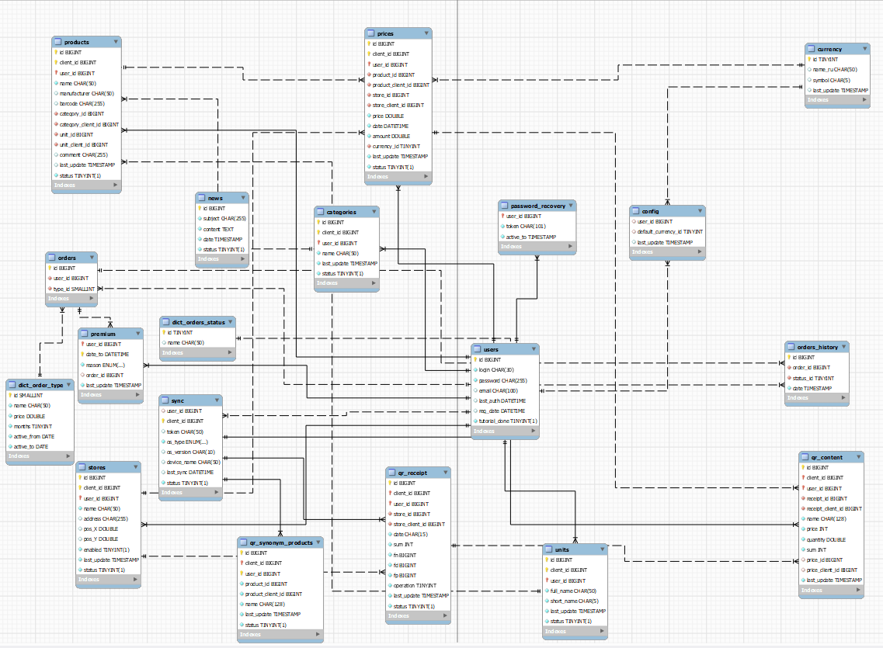Collapse the config table with header arrow
Viewport: 883px width, 648px height.
pyautogui.click(x=700, y=211)
